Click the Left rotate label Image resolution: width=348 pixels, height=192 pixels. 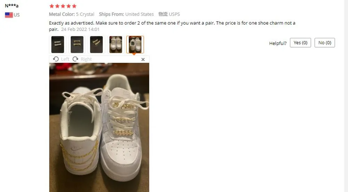(65, 59)
